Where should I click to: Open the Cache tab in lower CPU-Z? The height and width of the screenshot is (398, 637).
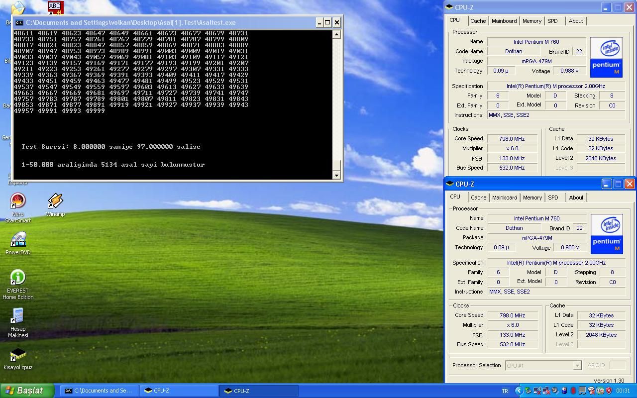[x=478, y=198]
